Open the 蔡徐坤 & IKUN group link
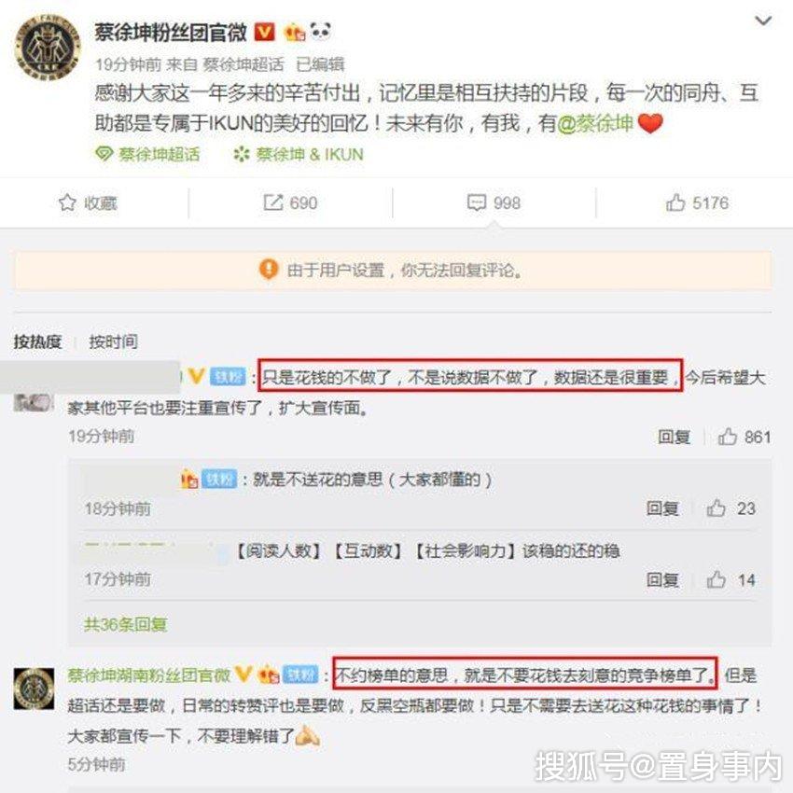Viewport: 793px width, 793px height. coord(299,154)
